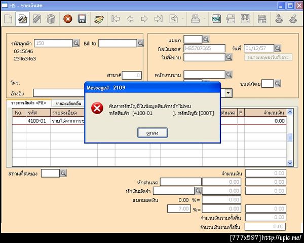Expand the dropdown arrow beside the dialog
The image size is (304, 243).
pos(229,93)
